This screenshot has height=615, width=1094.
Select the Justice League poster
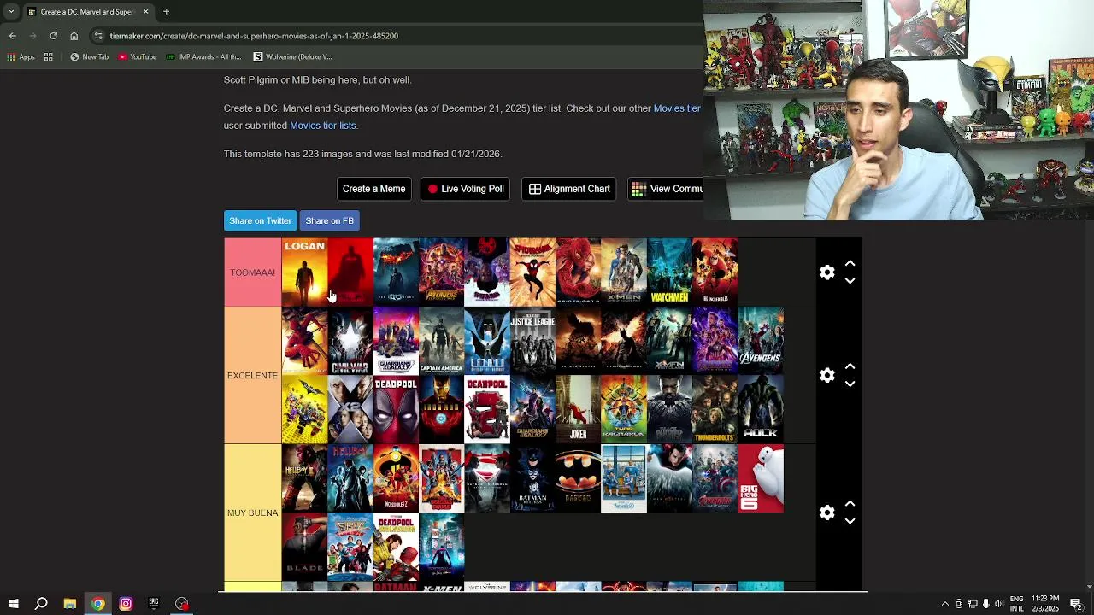(532, 341)
